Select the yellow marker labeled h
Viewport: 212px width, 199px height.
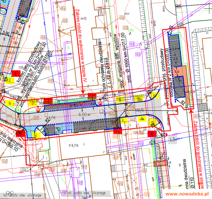10,103
